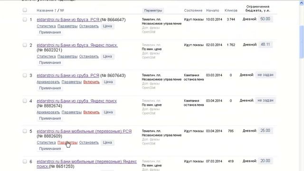304x171 pixels.
Task: Edit daily budget field showing 50.00
Action: (265, 19)
